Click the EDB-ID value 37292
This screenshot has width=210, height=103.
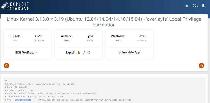(15, 41)
